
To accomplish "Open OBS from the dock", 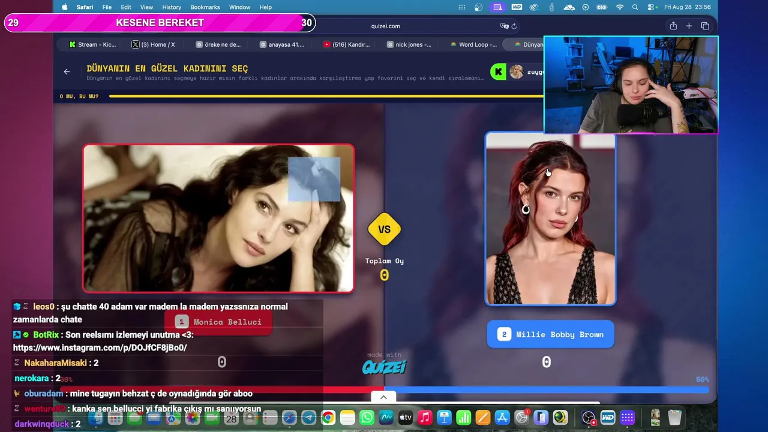I will coord(589,418).
